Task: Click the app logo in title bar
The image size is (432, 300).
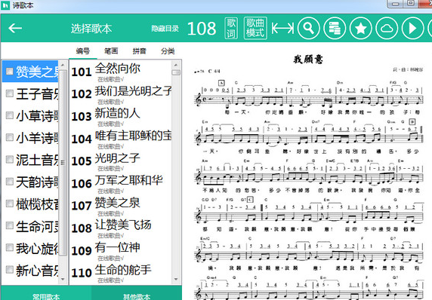Action: click(5, 5)
